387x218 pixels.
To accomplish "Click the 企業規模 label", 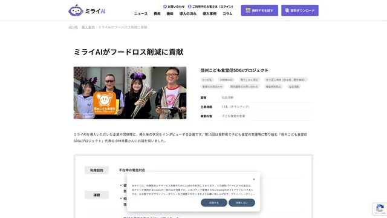I will 206,107.
